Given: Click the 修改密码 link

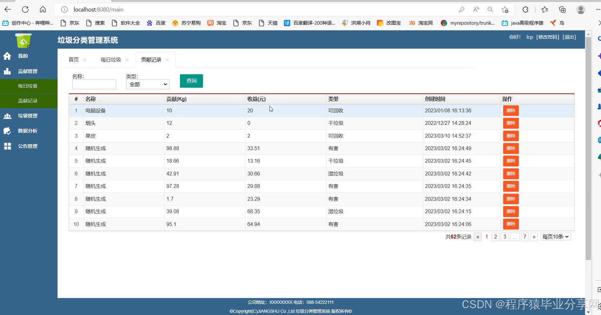Looking at the screenshot, I should pyautogui.click(x=548, y=37).
